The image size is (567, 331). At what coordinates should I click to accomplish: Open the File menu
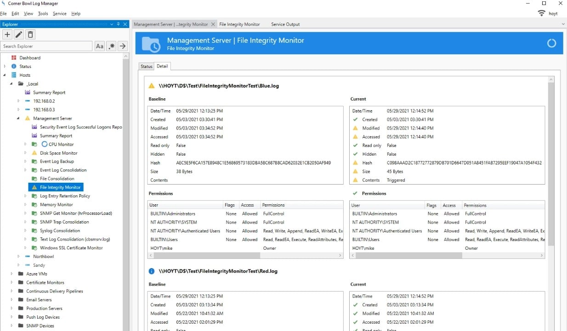[x=4, y=13]
